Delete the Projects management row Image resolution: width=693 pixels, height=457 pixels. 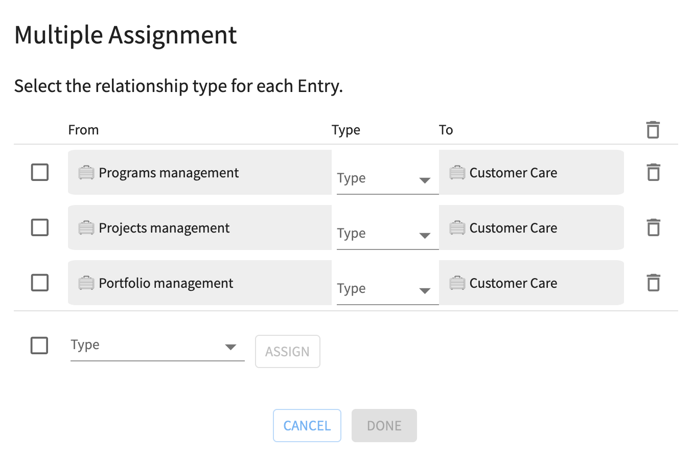pyautogui.click(x=653, y=227)
